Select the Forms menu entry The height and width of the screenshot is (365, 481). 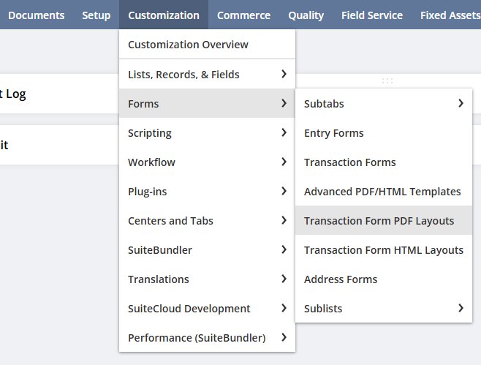pyautogui.click(x=207, y=103)
